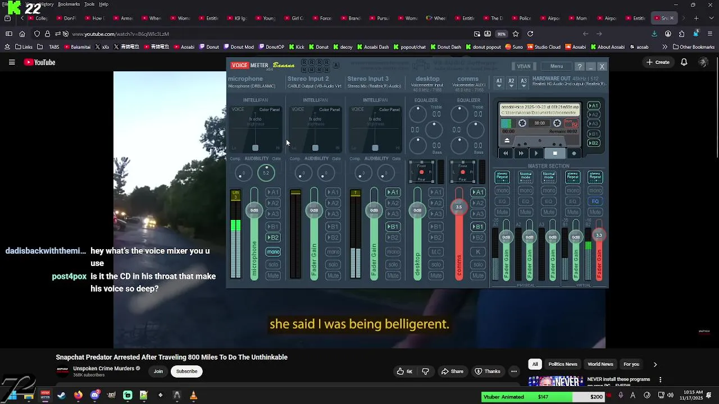
Task: Select the World News chip
Action: (x=600, y=364)
